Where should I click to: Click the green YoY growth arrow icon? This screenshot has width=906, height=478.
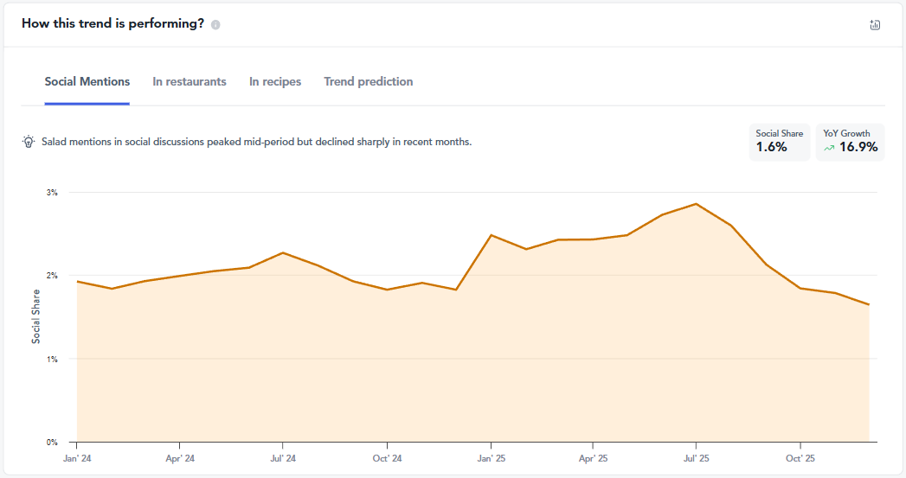pos(829,148)
